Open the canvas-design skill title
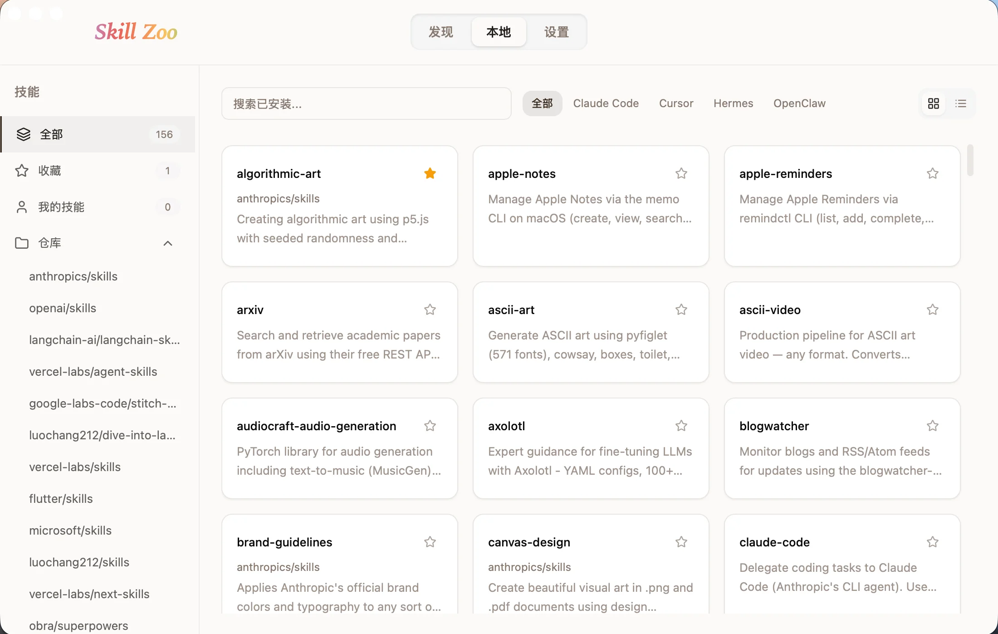 529,542
